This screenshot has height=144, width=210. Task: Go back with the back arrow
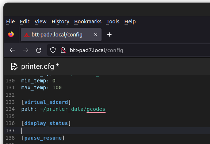[12, 50]
